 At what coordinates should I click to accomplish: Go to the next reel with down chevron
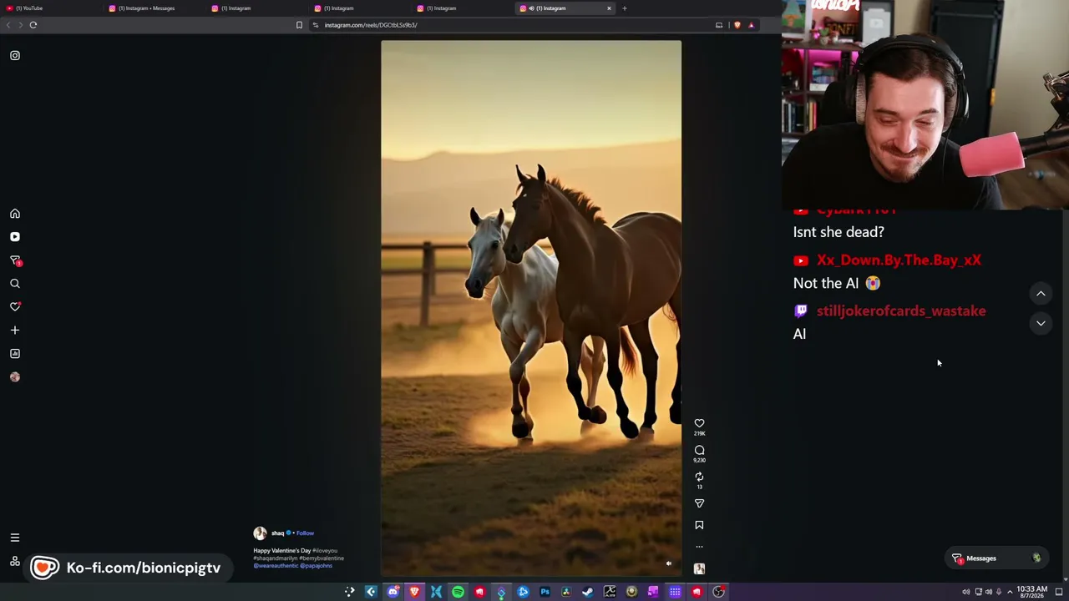[x=1041, y=323]
